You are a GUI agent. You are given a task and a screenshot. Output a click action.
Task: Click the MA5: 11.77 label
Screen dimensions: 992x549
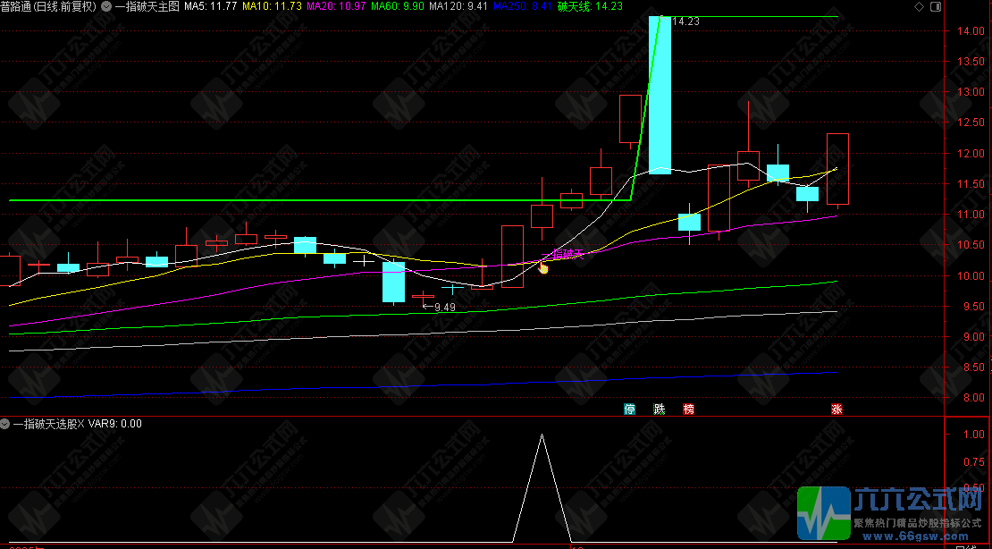tap(211, 6)
